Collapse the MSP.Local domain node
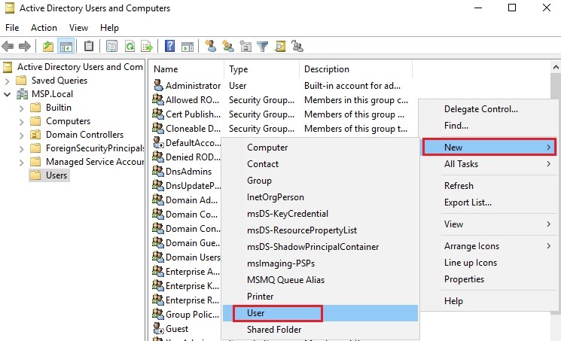This screenshot has height=341, width=561. [8, 94]
